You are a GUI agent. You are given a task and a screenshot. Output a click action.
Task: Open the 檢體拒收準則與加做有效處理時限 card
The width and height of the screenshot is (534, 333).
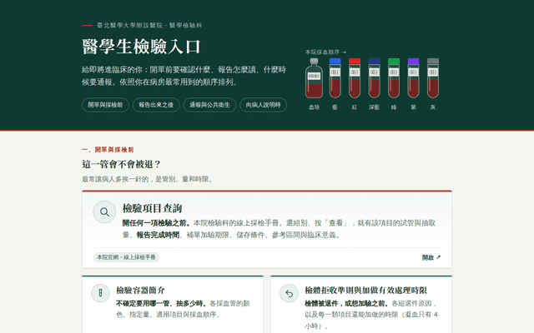pyautogui.click(x=361, y=305)
